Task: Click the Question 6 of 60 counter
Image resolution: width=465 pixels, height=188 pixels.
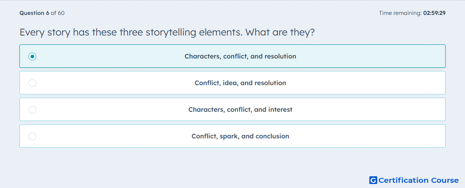Action: 42,13
